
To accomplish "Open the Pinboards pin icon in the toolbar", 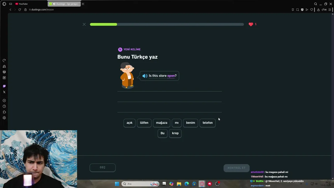I will tap(293, 10).
